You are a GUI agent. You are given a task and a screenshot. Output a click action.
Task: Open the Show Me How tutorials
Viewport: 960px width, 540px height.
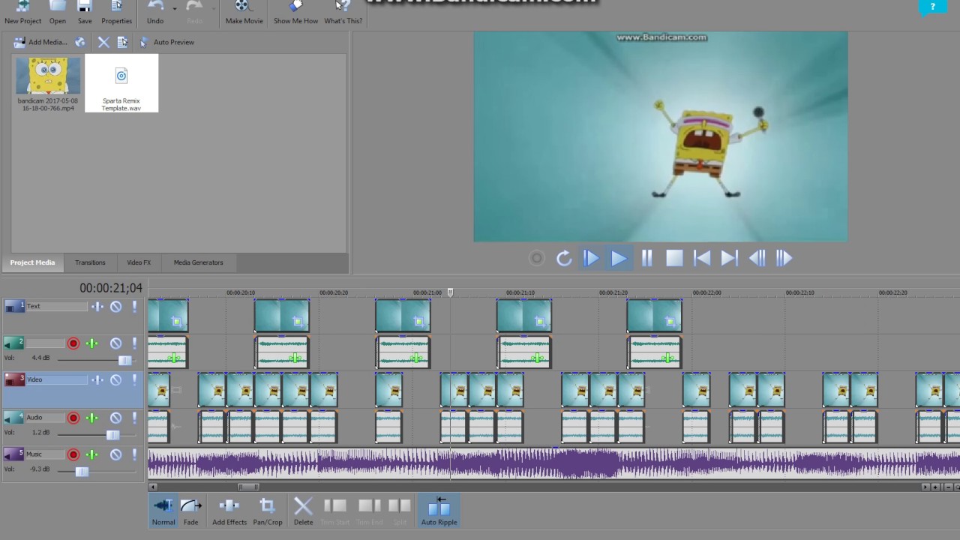pyautogui.click(x=295, y=12)
